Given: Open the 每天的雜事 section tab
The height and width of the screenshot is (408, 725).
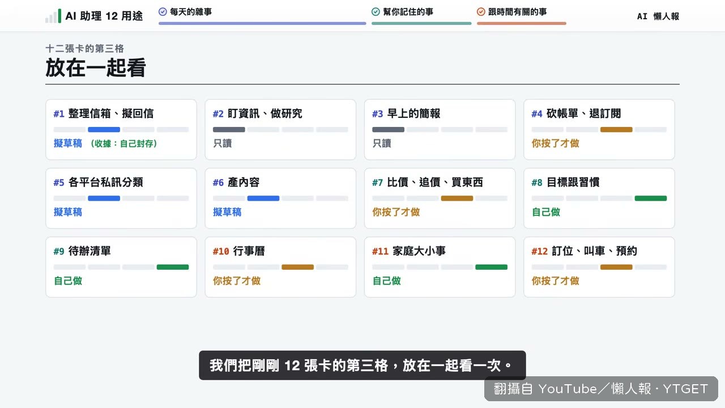Looking at the screenshot, I should coord(262,15).
